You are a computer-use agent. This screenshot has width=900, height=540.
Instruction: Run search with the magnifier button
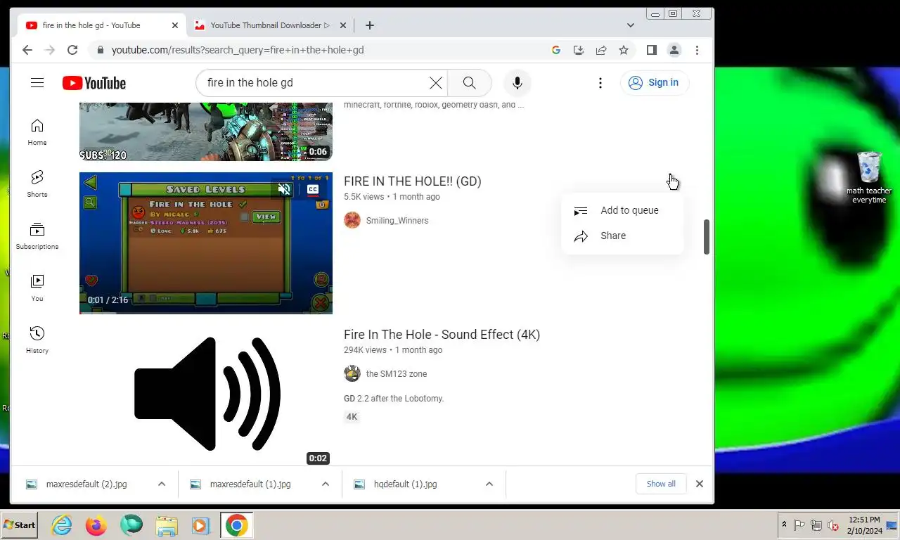click(x=470, y=83)
